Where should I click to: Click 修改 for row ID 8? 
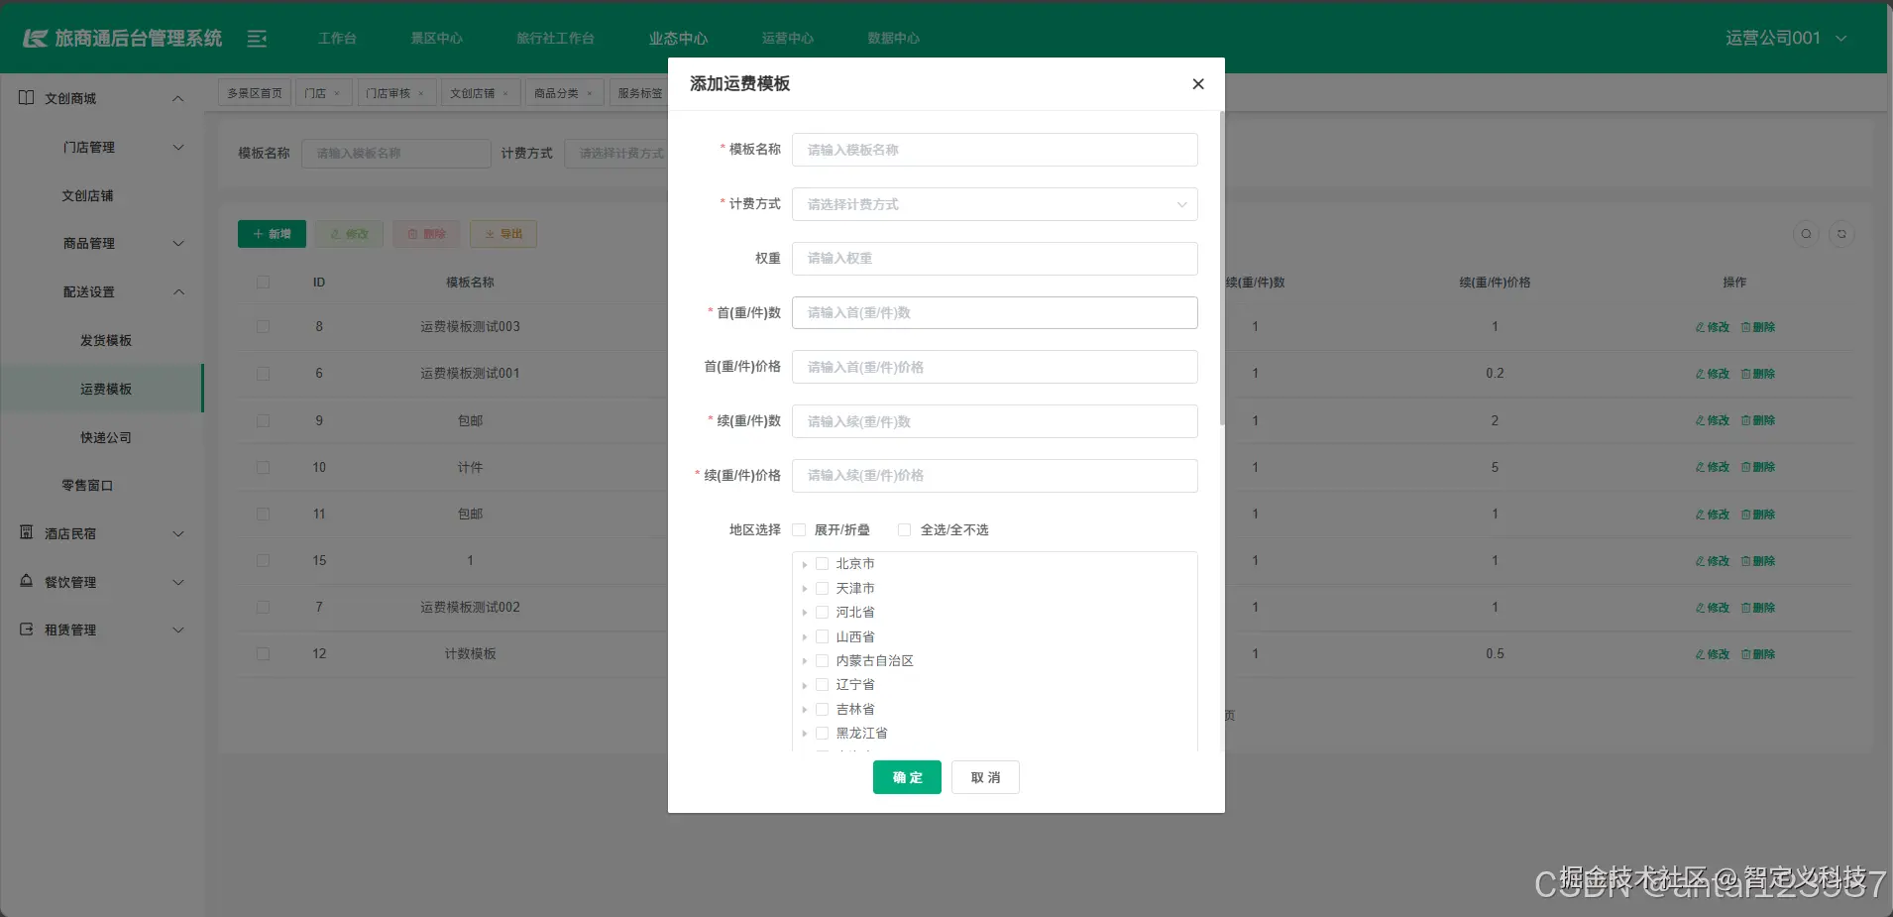(x=1712, y=327)
